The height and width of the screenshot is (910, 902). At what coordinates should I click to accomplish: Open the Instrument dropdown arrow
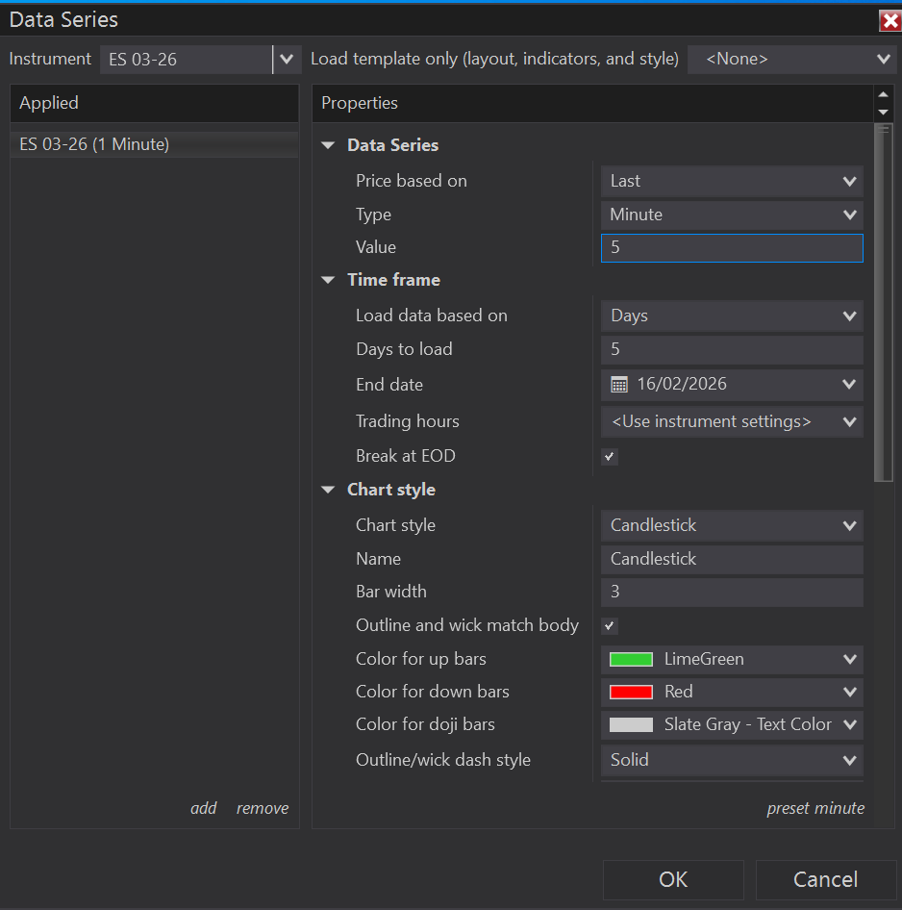coord(286,60)
